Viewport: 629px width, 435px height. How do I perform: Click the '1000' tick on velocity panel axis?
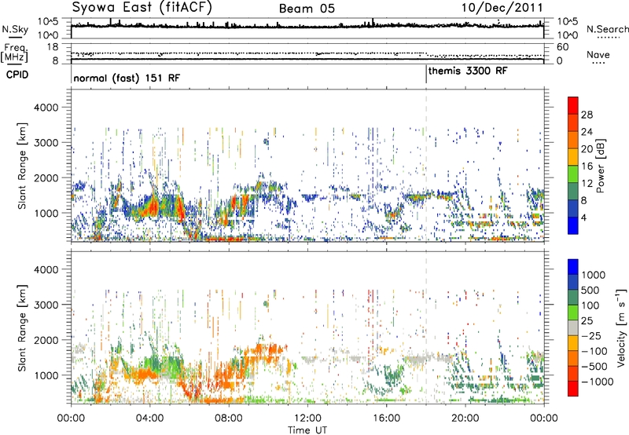[46, 375]
